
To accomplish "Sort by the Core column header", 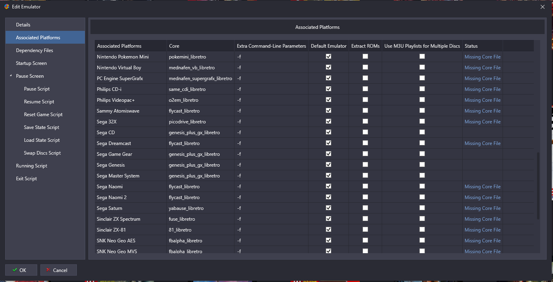I will point(200,46).
